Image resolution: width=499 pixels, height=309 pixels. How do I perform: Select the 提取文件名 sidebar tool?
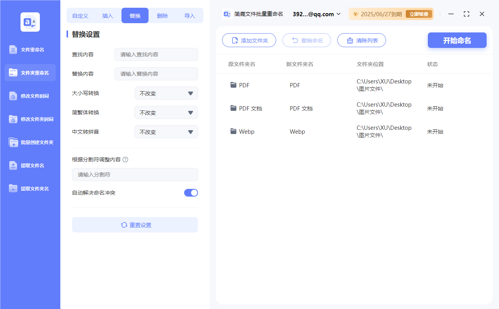point(30,165)
